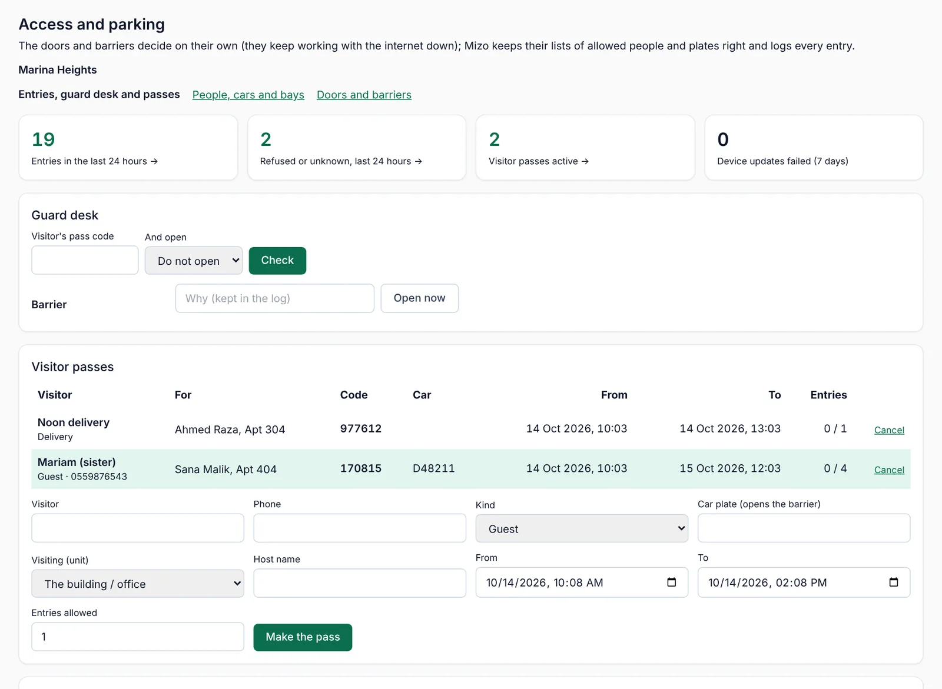Switch to People, cars and bays tab
The width and height of the screenshot is (942, 689).
248,95
